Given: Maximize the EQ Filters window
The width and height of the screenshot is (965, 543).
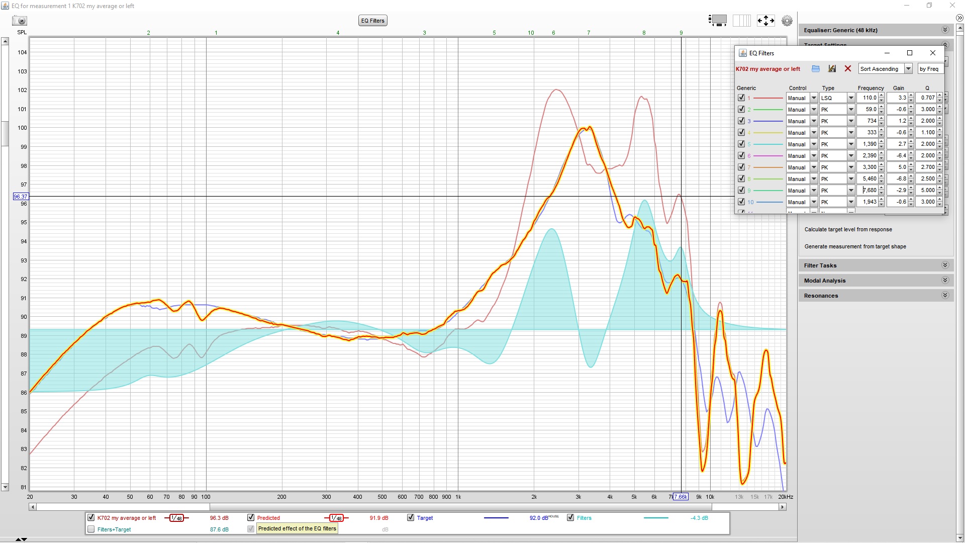Looking at the screenshot, I should coord(909,53).
